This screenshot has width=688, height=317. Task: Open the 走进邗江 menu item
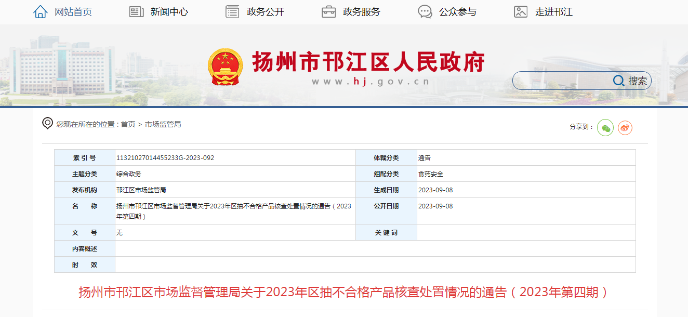click(553, 12)
